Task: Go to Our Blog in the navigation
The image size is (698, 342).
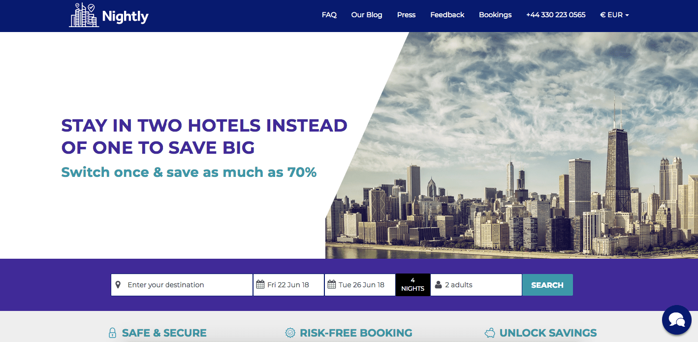Action: (x=367, y=15)
